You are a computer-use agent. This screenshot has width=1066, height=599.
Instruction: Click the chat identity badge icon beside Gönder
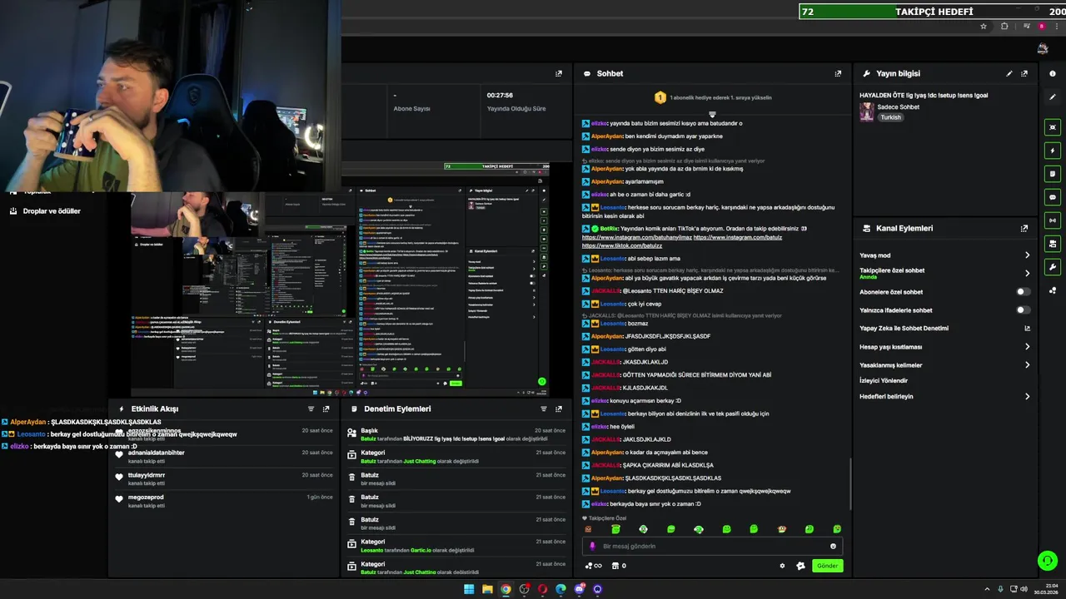point(800,566)
